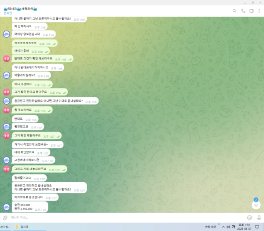The width and height of the screenshot is (264, 231).
Task: Select the message 어떻게하실래요?
Action: click(31, 75)
